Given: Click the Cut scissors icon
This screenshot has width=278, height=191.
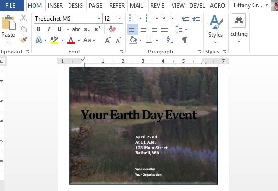Looking at the screenshot, I should pos(23,18).
